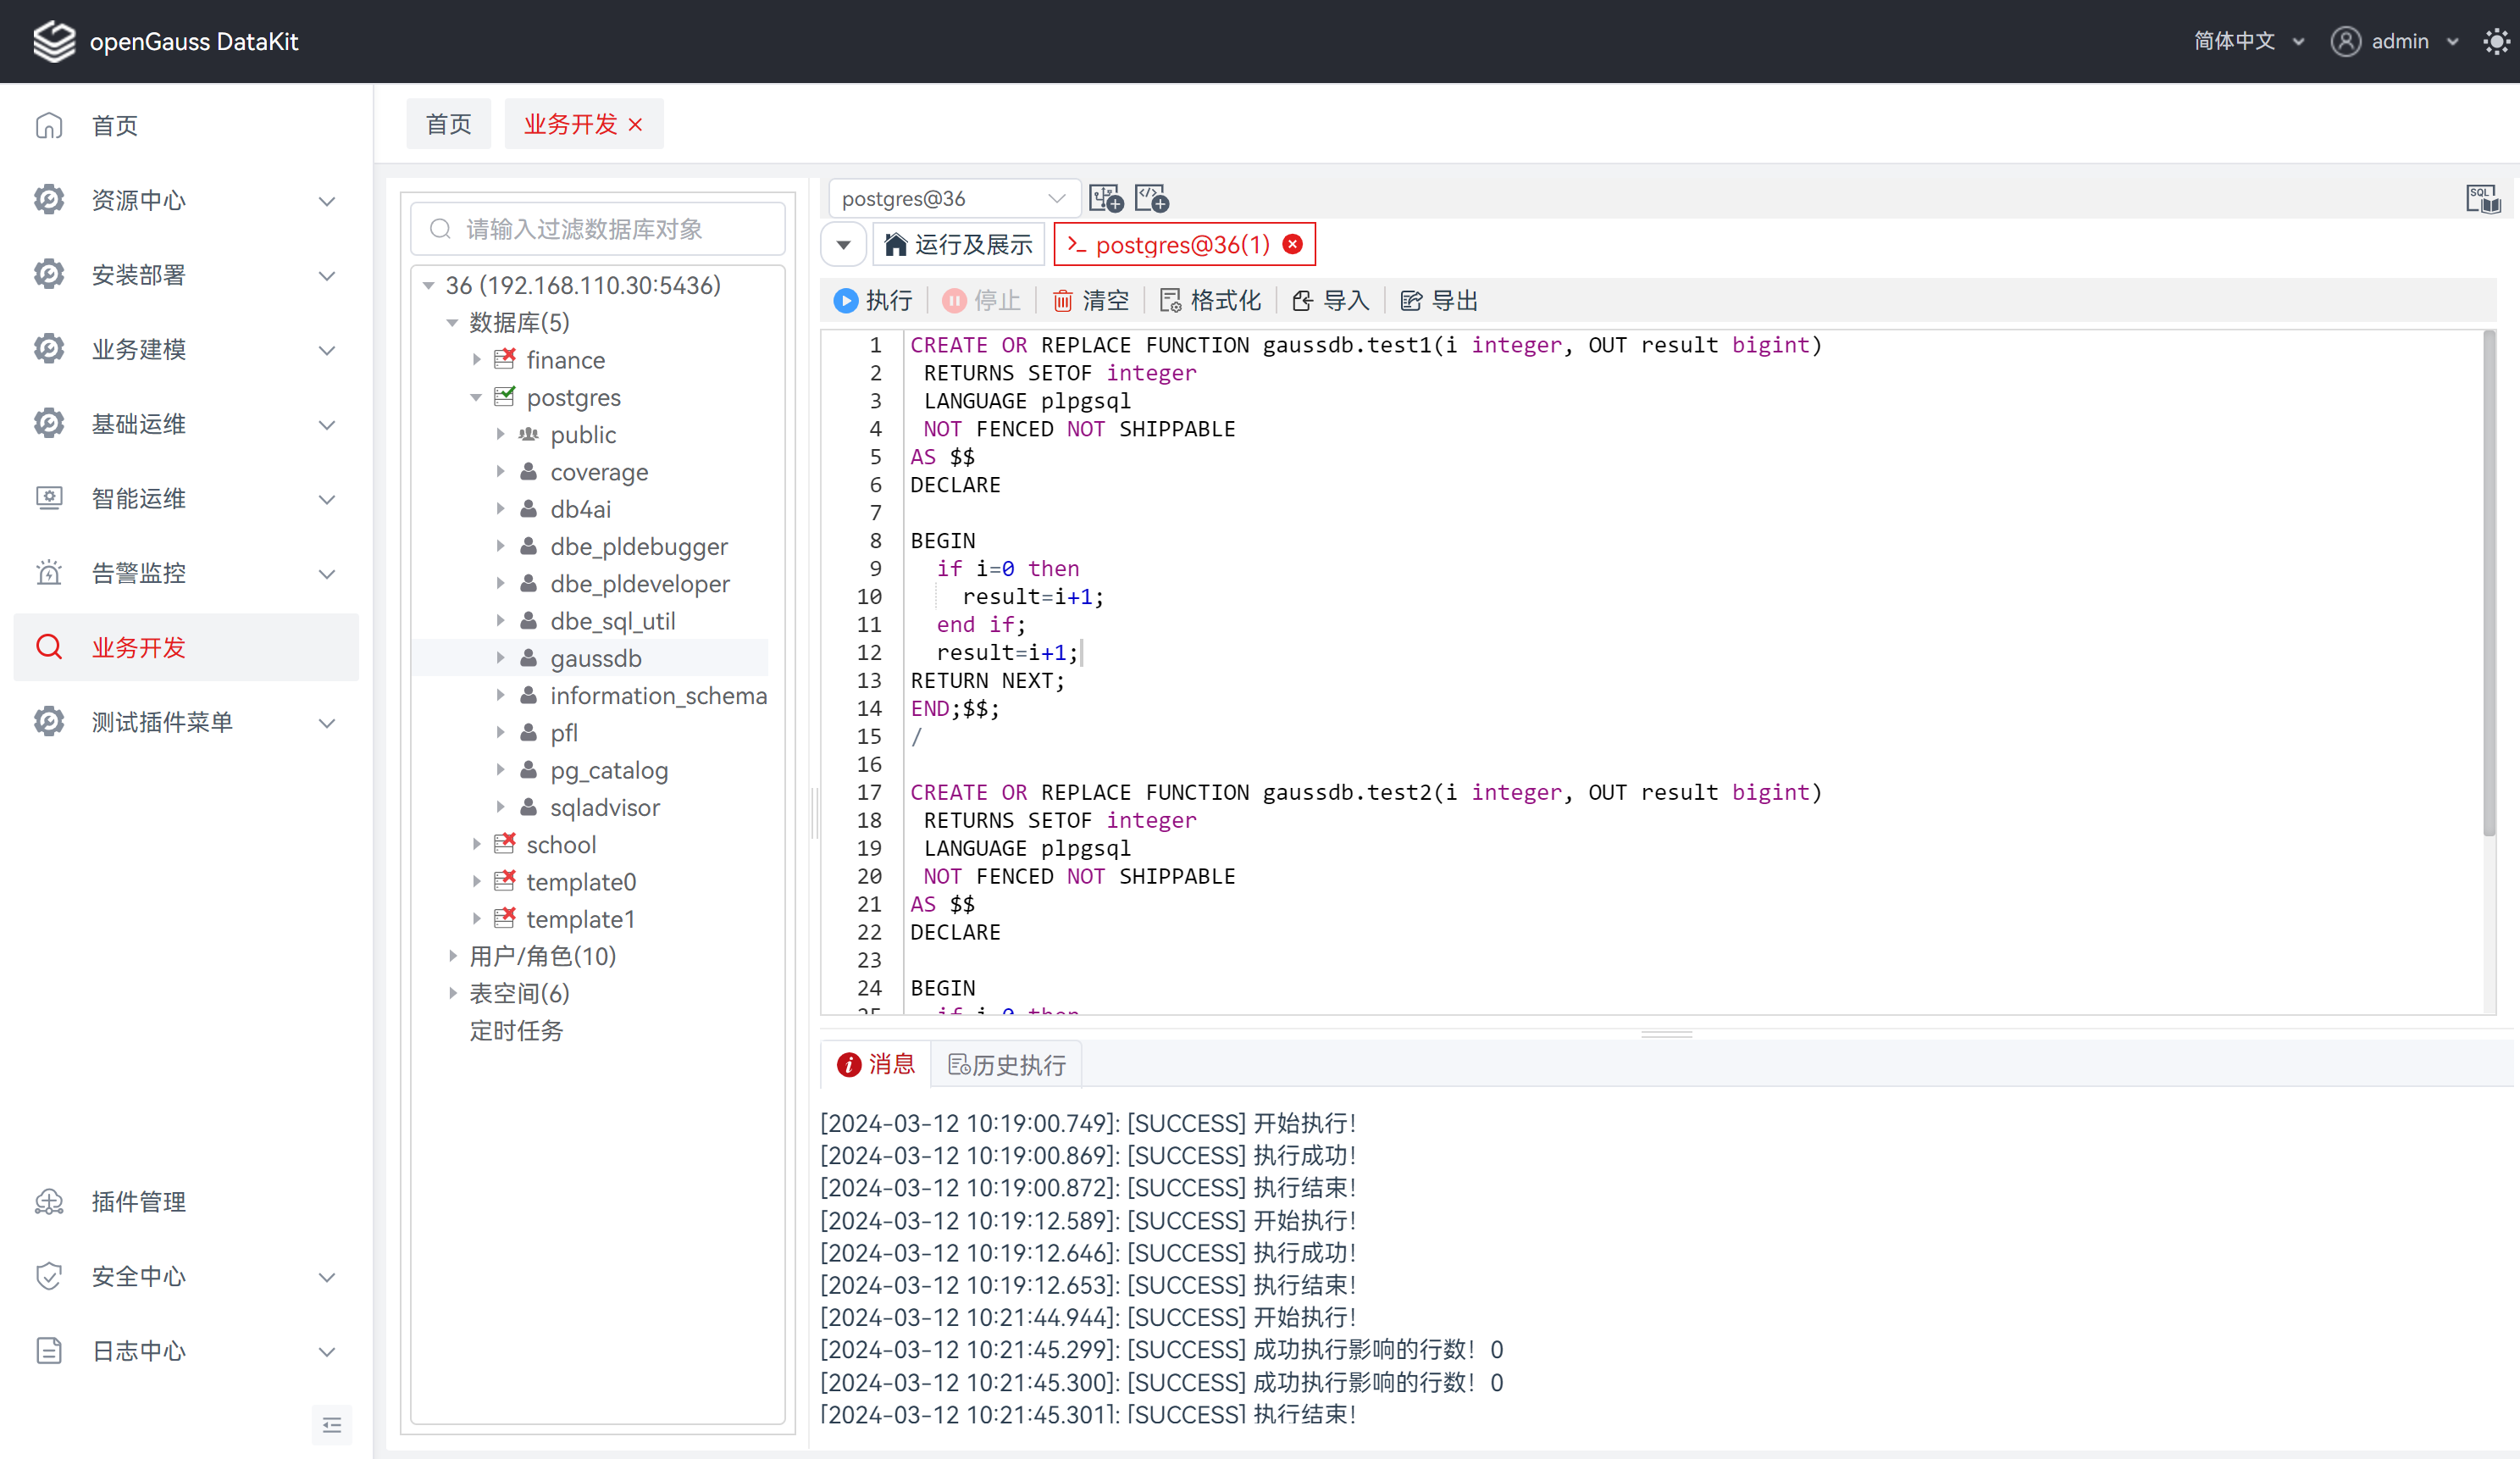Clear the editor with 清空
This screenshot has height=1459, width=2520.
[1090, 300]
